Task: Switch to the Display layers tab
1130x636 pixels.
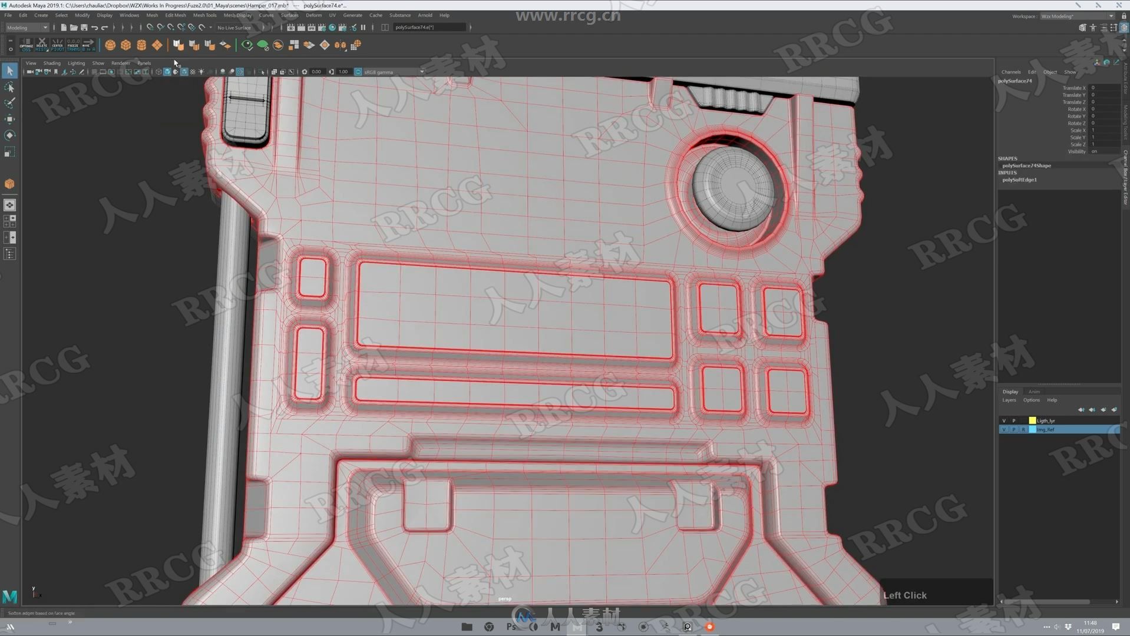Action: (x=1010, y=392)
